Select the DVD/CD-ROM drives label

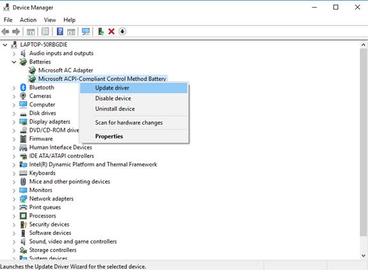coord(54,130)
